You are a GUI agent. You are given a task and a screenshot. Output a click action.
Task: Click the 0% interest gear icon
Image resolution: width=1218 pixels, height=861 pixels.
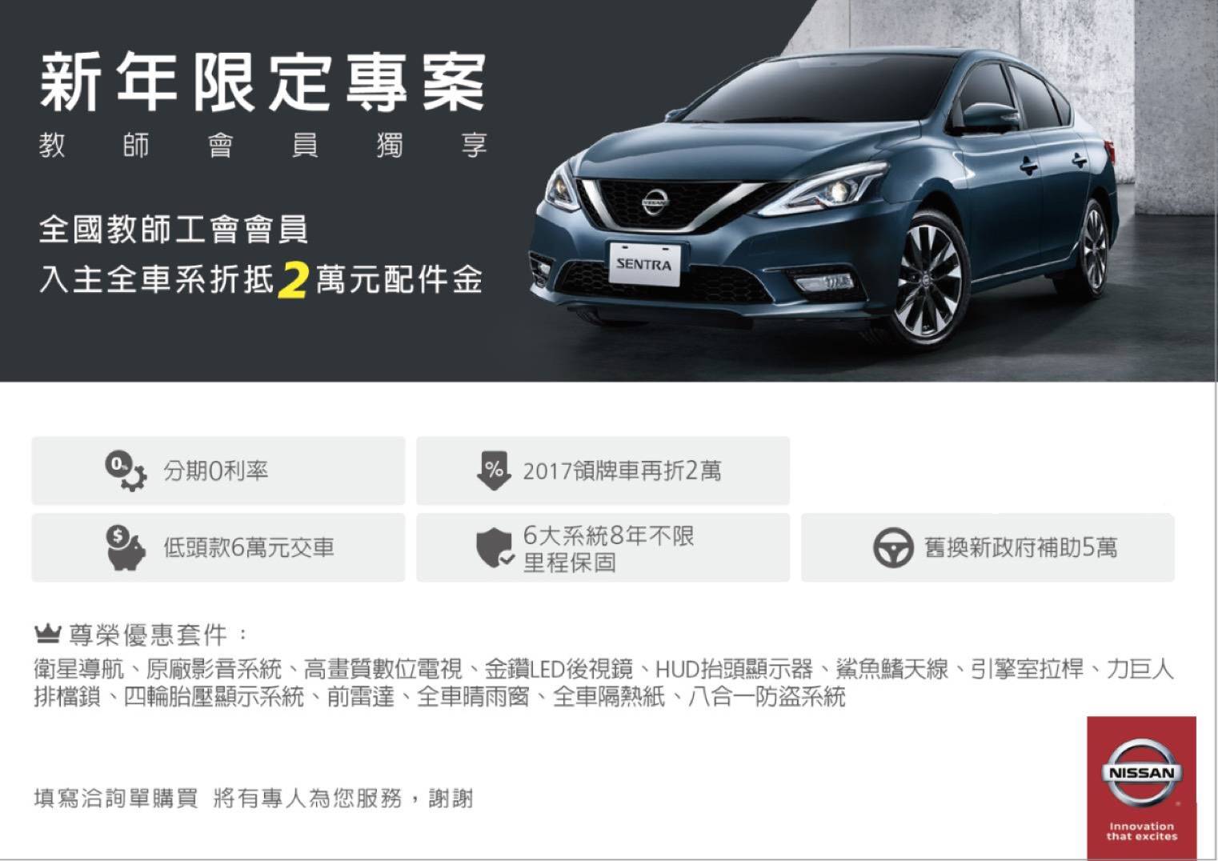pyautogui.click(x=126, y=471)
